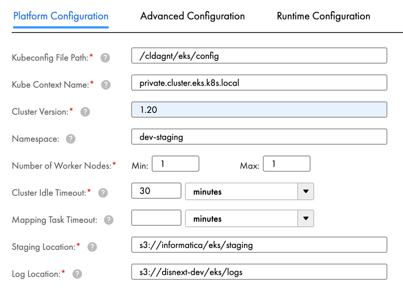Screen dimensions: 403x298
Task: Select the Max worker nodes field
Action: pyautogui.click(x=287, y=164)
